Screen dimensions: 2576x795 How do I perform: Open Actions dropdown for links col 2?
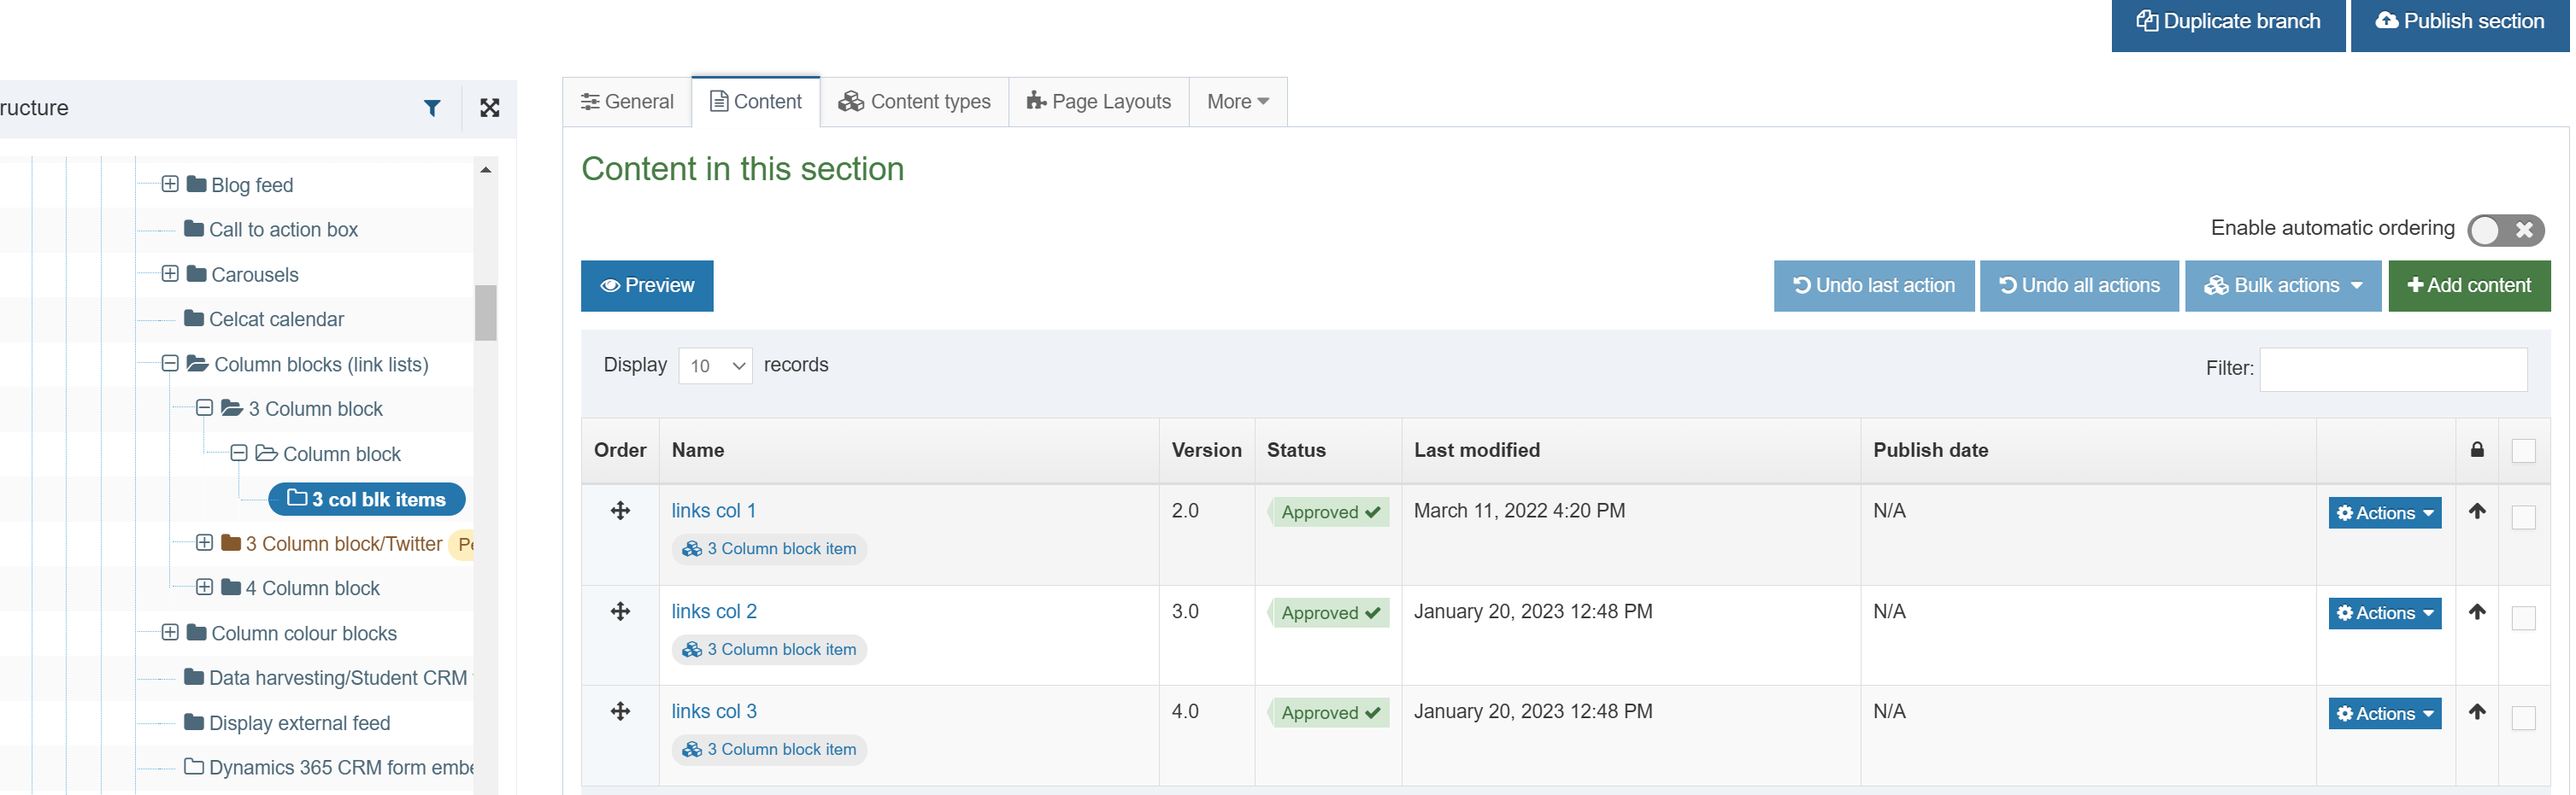pyautogui.click(x=2384, y=613)
